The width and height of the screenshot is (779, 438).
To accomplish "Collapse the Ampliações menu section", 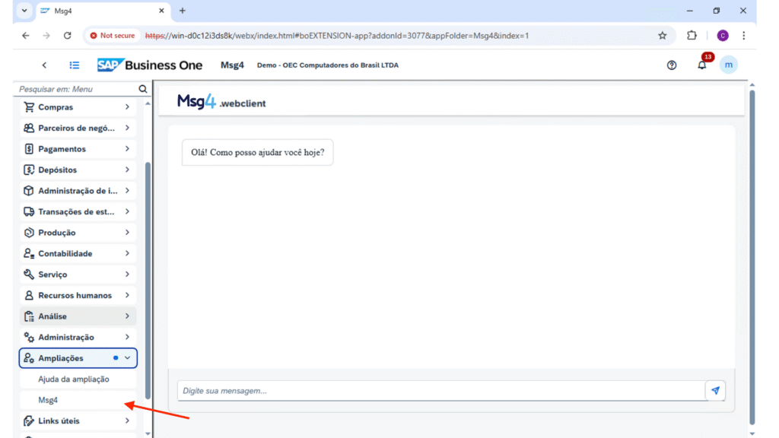I will (127, 358).
